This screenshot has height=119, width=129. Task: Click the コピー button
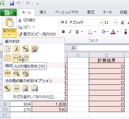(24, 27)
